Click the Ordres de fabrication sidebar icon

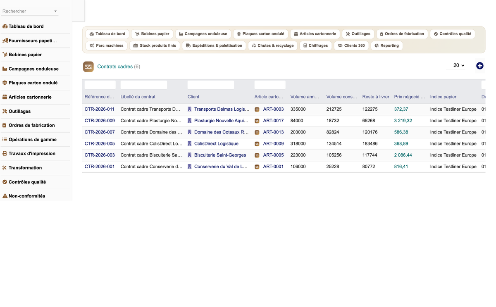point(5,125)
